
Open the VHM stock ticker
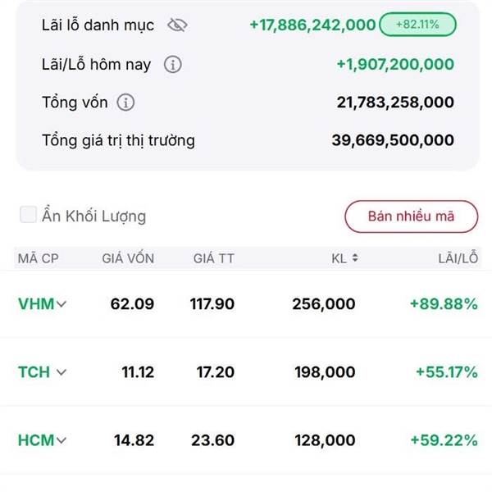click(36, 303)
